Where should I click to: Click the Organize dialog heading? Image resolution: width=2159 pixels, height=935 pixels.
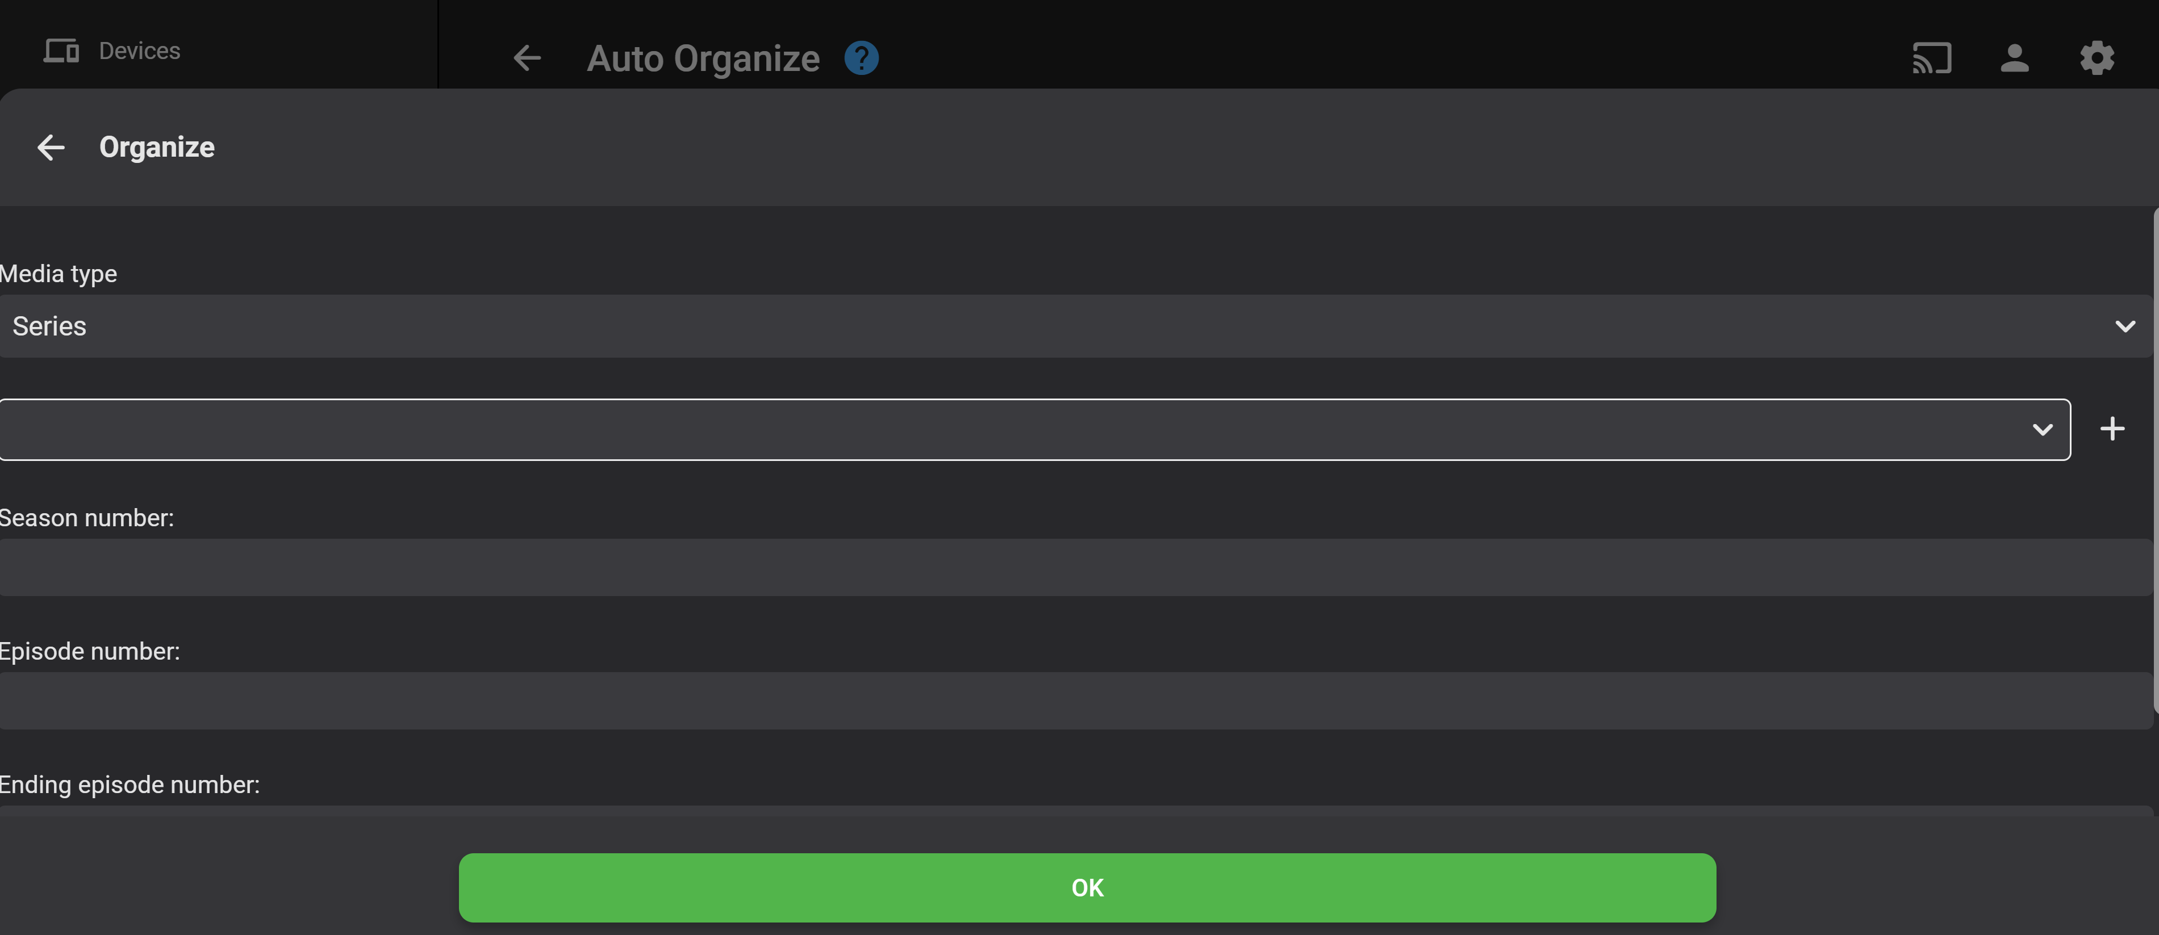[x=157, y=148]
